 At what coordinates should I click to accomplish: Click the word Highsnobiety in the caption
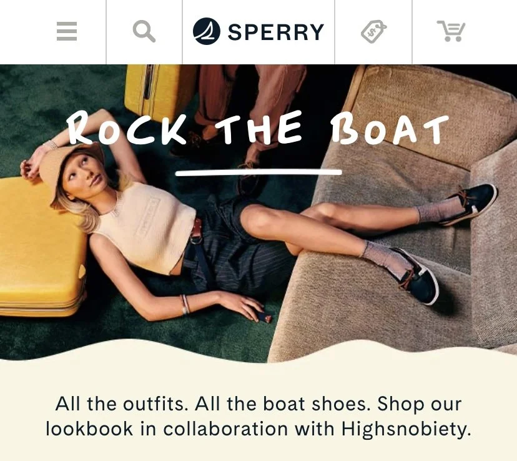pos(406,429)
